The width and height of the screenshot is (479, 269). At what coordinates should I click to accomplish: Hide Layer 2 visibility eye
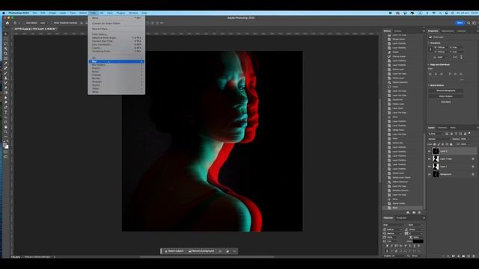[x=430, y=151]
